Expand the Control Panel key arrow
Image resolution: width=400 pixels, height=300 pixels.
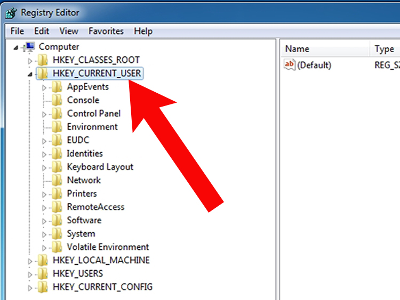[44, 115]
